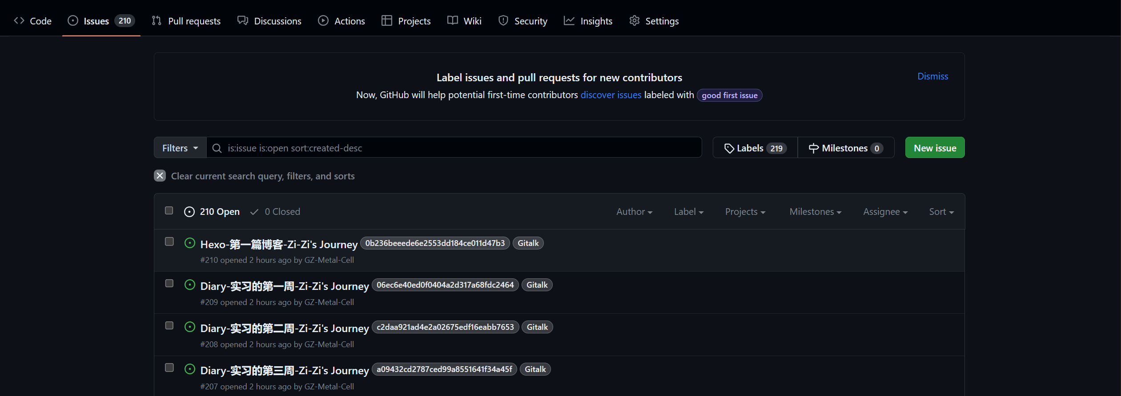Click label c2daa921ad4e2a02675edf16eabb7653
The image size is (1121, 396).
[445, 327]
